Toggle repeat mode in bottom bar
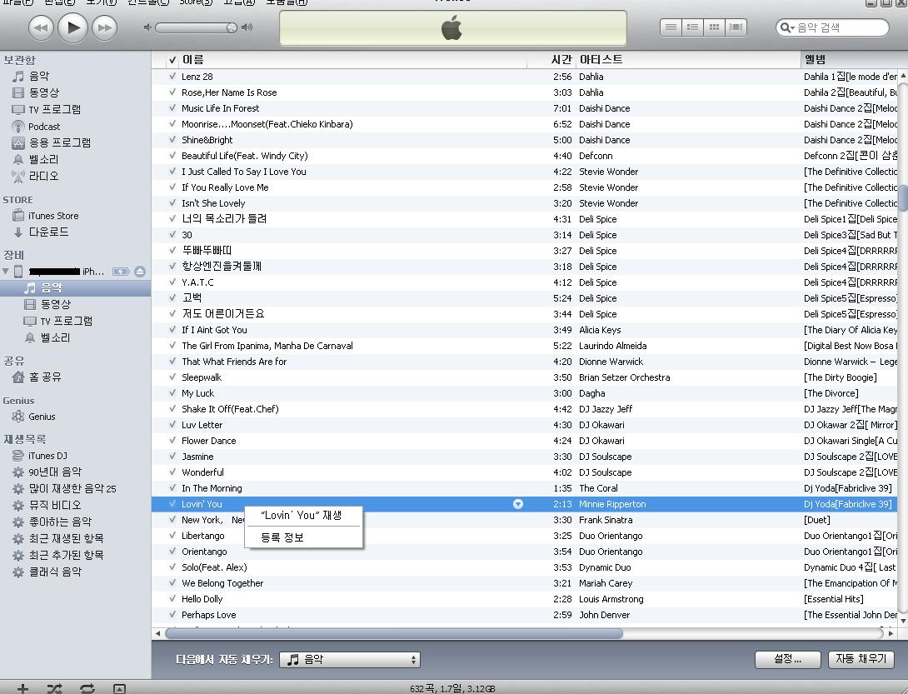The width and height of the screenshot is (908, 694). [87, 688]
